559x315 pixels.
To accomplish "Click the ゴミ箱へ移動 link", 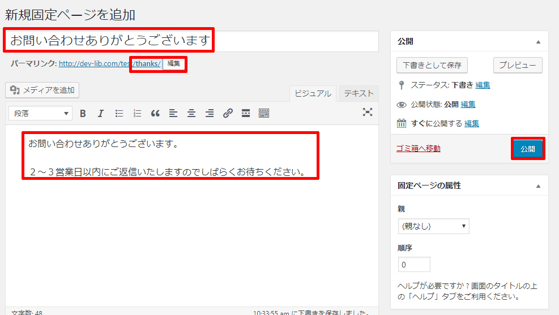I will click(418, 148).
